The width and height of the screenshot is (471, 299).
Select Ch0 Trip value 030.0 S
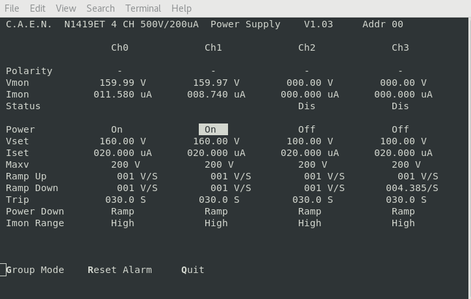(x=125, y=200)
